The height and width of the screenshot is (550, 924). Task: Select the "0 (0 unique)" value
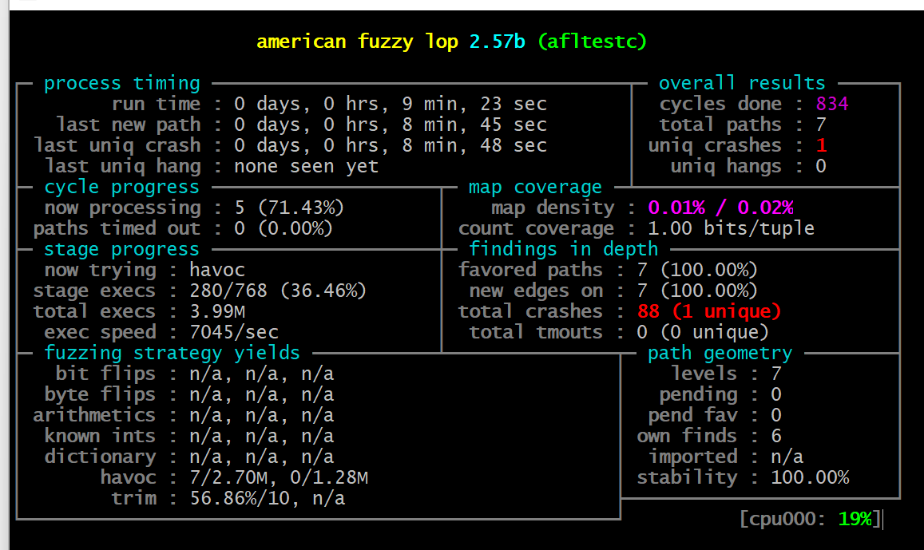[x=704, y=333]
